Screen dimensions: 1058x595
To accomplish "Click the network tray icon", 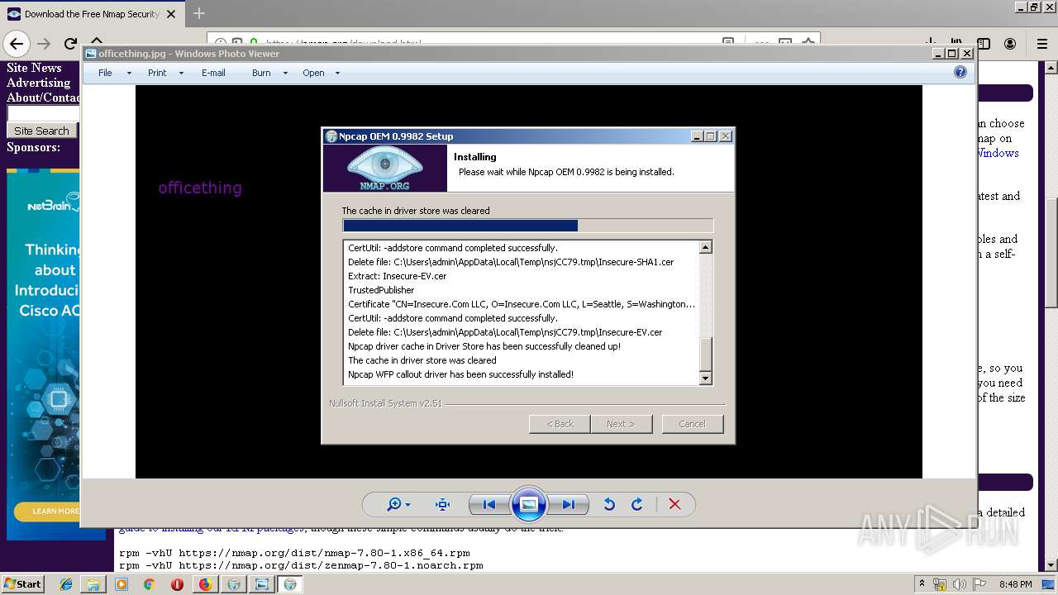I will tap(940, 584).
